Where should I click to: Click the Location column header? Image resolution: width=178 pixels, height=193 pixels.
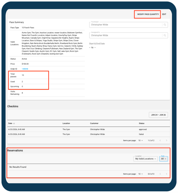point(66,123)
